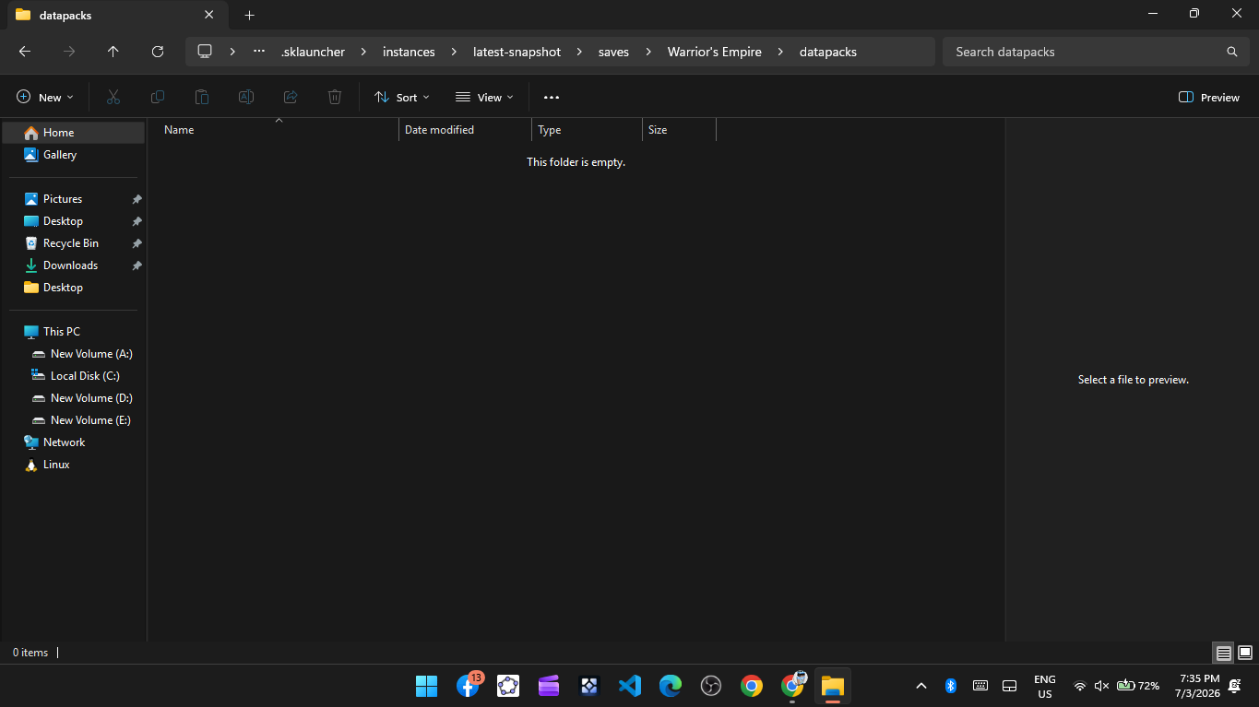This screenshot has width=1259, height=707.
Task: Switch to large thumbnails view in status bar
Action: (x=1245, y=653)
